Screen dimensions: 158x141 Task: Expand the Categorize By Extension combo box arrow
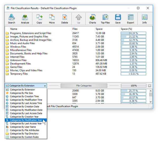(x=45, y=86)
